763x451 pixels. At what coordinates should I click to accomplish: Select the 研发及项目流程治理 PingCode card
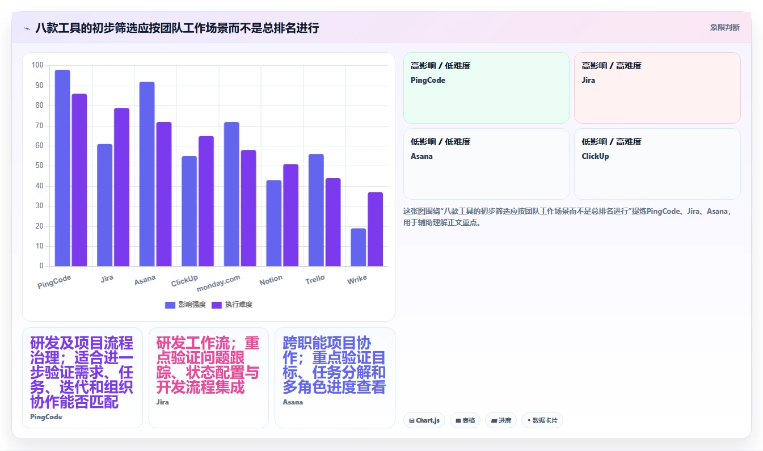click(82, 378)
